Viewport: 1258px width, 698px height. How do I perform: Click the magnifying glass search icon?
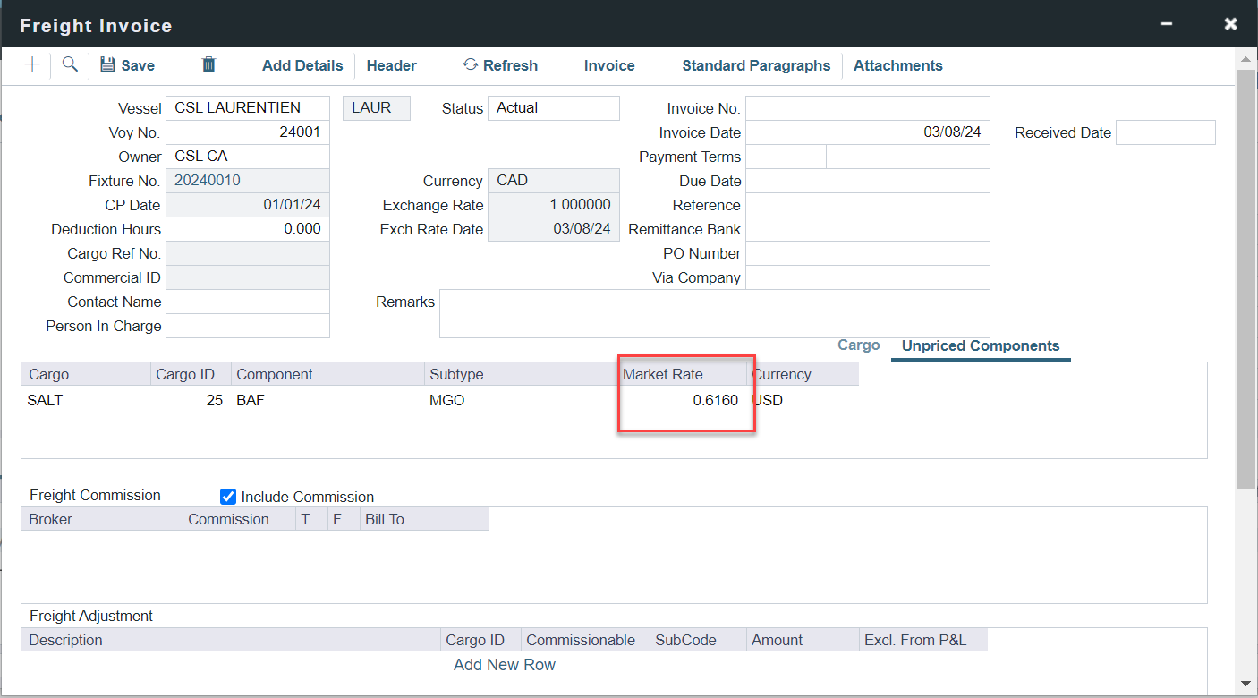pos(70,64)
